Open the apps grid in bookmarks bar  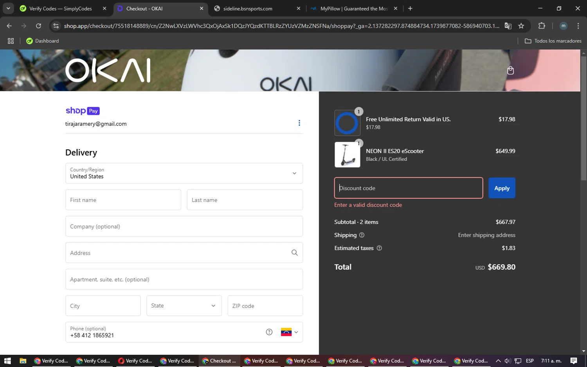tap(11, 41)
